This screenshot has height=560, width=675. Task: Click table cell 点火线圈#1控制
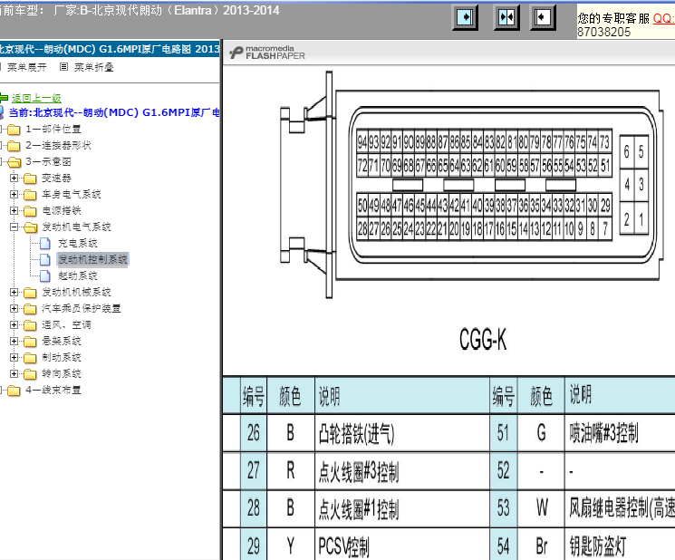coord(359,509)
